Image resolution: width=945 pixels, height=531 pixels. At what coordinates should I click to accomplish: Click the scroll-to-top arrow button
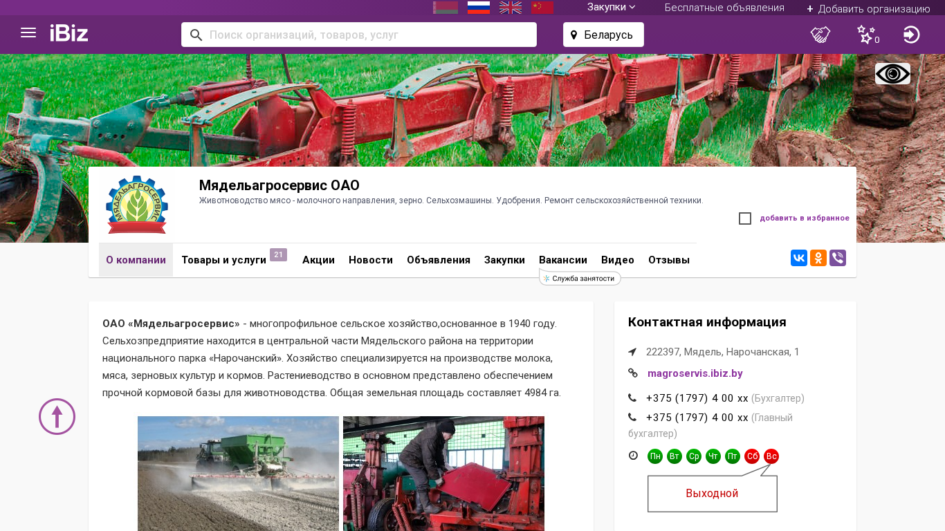pyautogui.click(x=57, y=417)
